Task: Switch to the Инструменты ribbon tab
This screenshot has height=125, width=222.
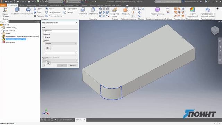Action: coord(55,5)
